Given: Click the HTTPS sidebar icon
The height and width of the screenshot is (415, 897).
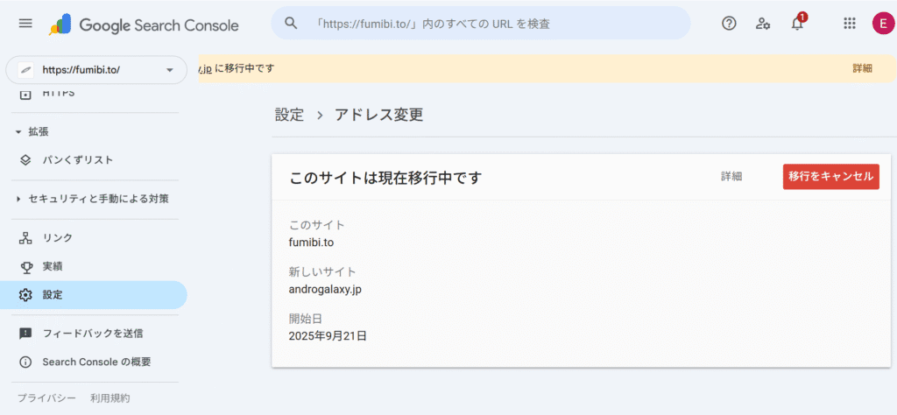Looking at the screenshot, I should pyautogui.click(x=25, y=94).
